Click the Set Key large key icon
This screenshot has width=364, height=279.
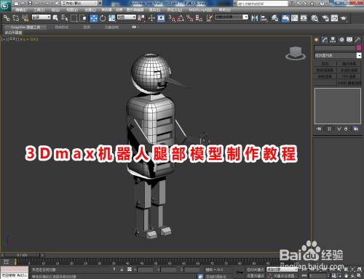tap(240, 272)
